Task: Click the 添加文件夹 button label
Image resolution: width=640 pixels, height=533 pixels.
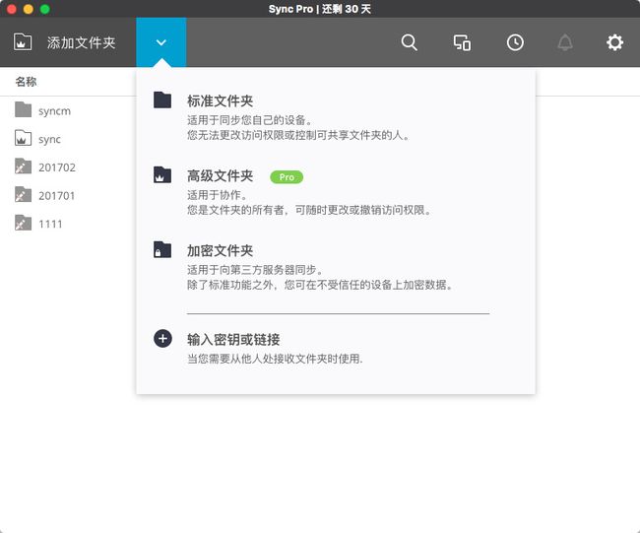Action: pos(81,42)
